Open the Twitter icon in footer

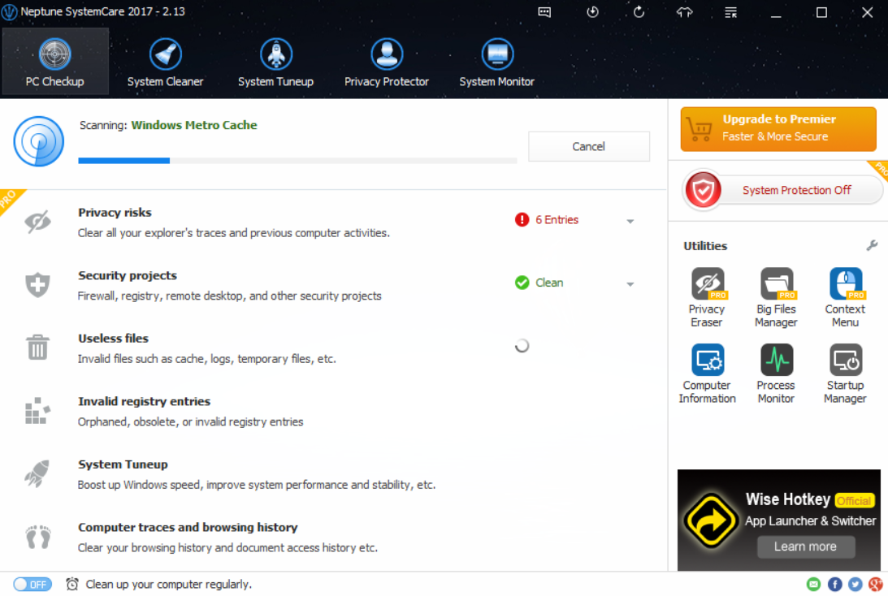(856, 584)
